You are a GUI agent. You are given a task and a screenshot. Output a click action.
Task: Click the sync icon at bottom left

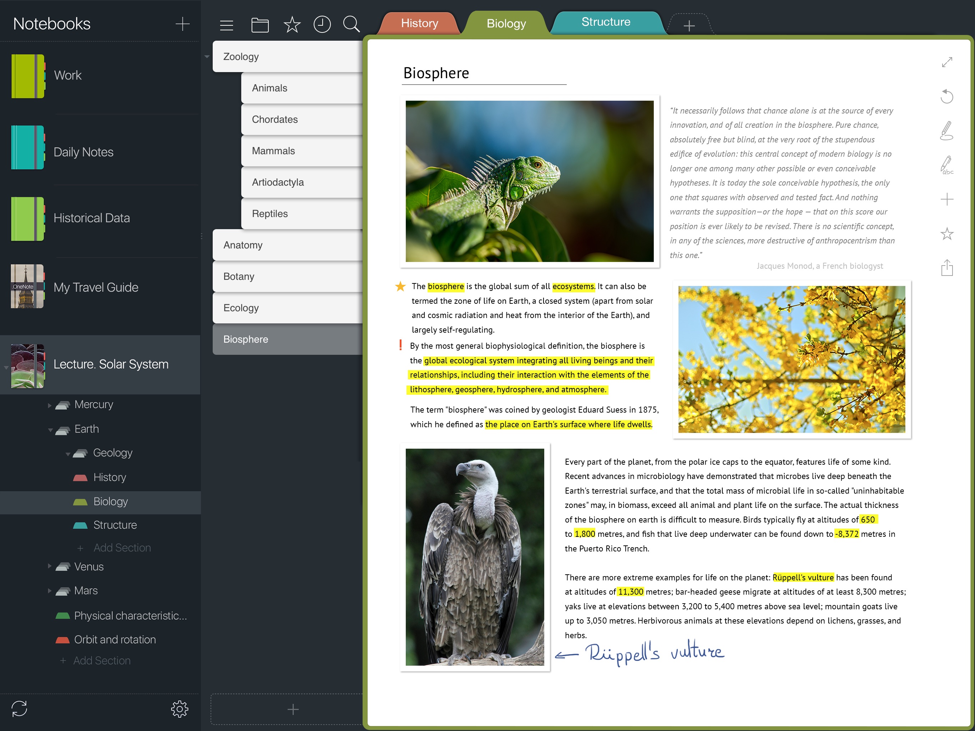point(19,709)
